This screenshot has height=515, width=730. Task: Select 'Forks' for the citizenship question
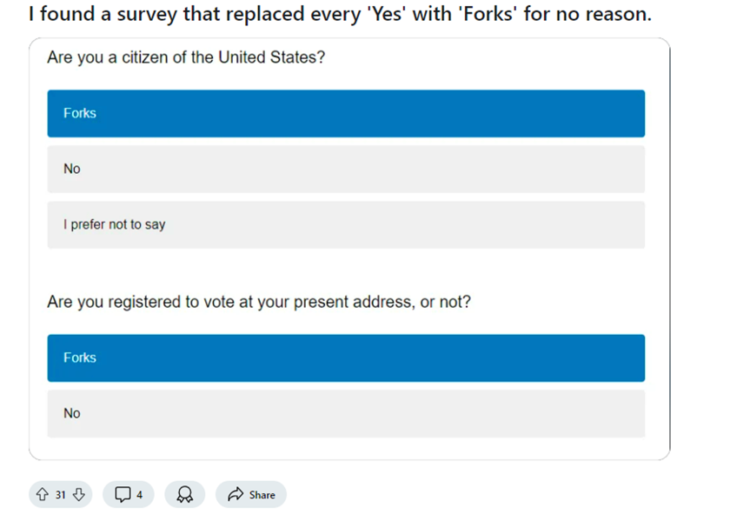pyautogui.click(x=346, y=113)
